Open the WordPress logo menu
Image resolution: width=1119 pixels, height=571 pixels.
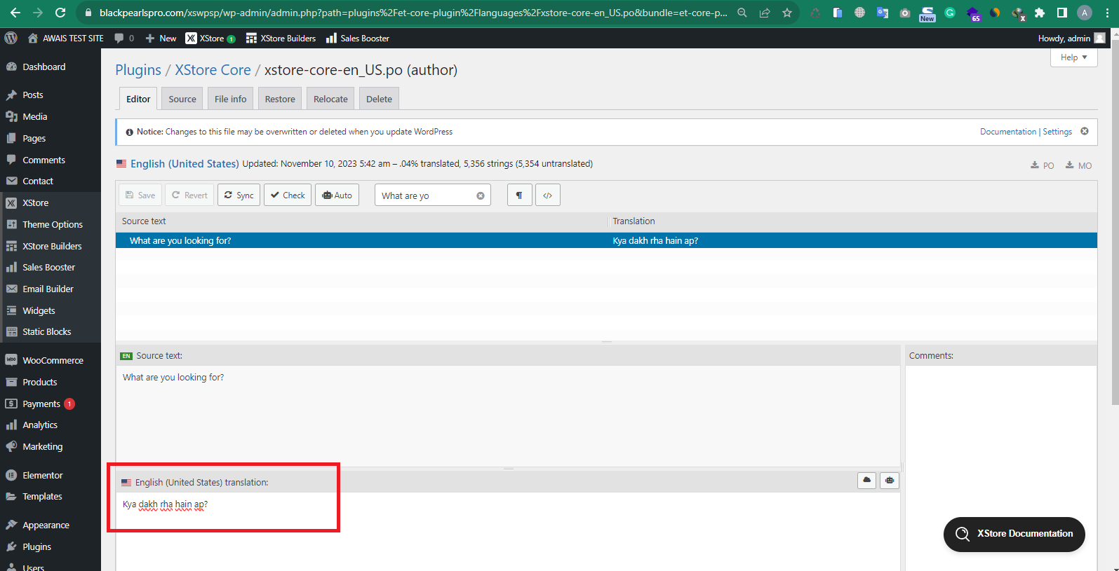pos(11,39)
